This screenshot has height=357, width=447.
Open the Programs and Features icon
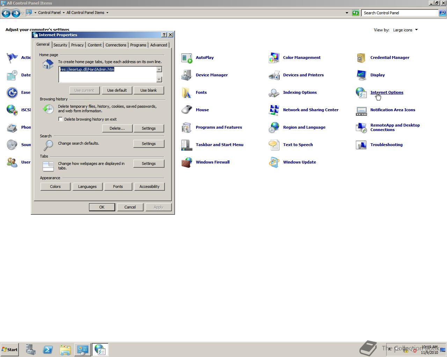[187, 128]
